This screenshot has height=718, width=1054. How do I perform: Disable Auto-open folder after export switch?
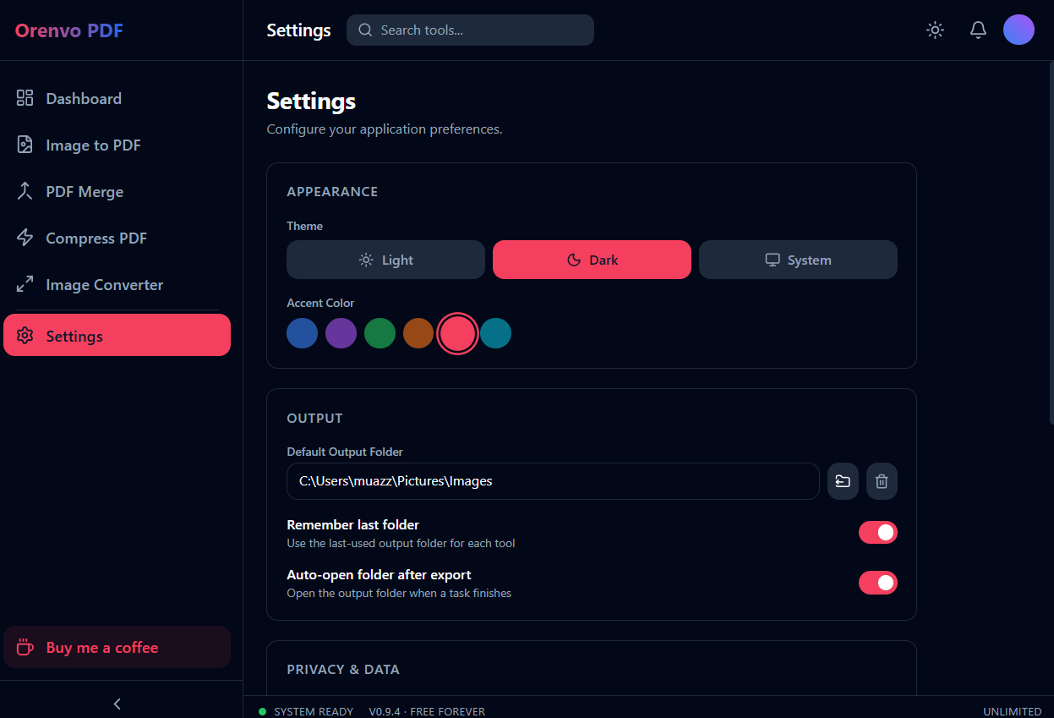(878, 583)
